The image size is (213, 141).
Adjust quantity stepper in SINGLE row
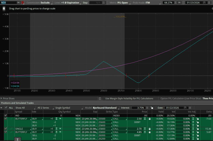pos(56,129)
